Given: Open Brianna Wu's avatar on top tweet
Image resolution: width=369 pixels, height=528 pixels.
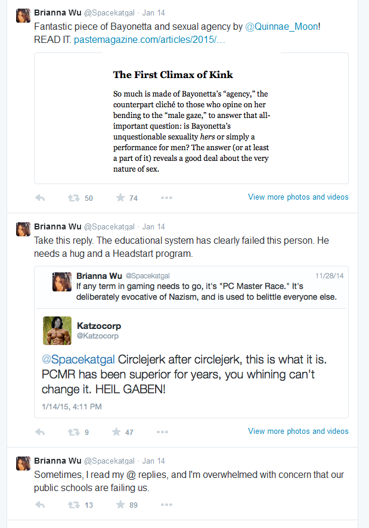Looking at the screenshot, I should pos(23,15).
